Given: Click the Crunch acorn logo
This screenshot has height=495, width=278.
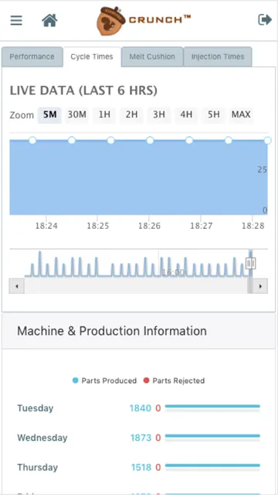Looking at the screenshot, I should click(144, 21).
